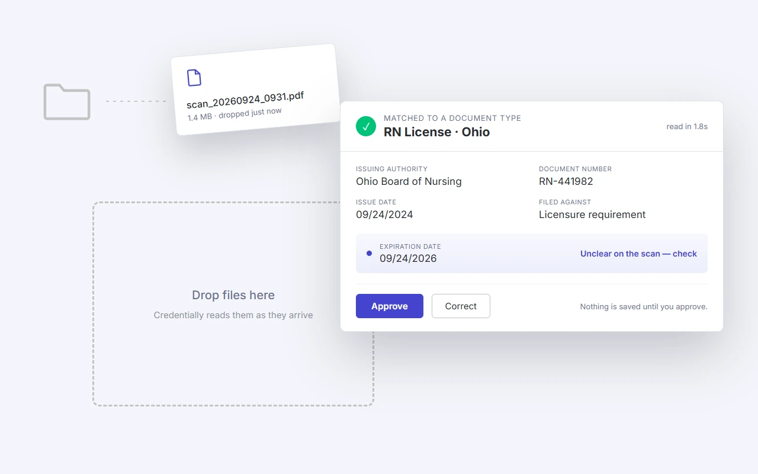Select the 'Ohio Board of Nursing' value
Image resolution: width=758 pixels, height=474 pixels.
(x=409, y=181)
